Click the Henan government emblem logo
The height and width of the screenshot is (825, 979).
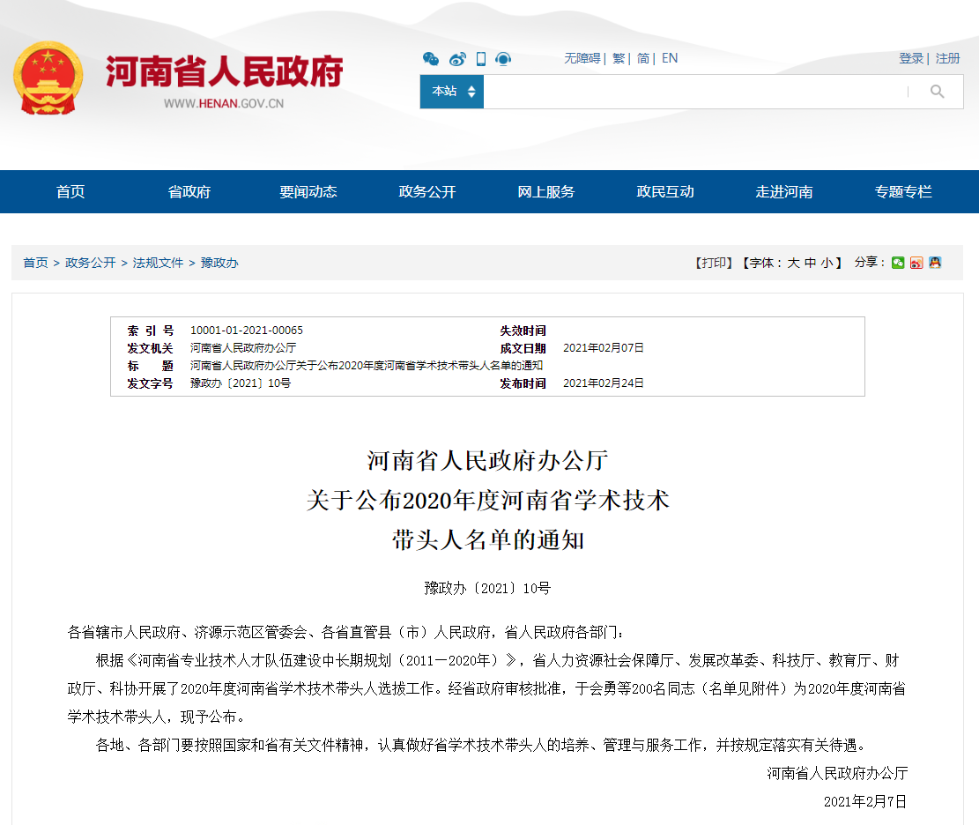(48, 78)
